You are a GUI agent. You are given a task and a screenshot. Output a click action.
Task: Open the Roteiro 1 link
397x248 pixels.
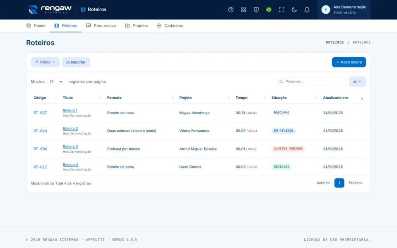(70, 110)
